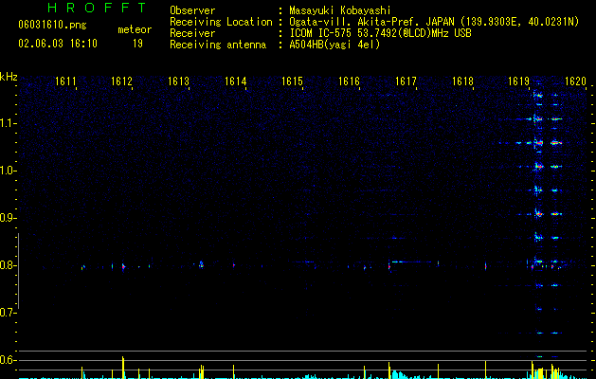
Task: Click the 1617 time marker
Action: tap(406, 81)
